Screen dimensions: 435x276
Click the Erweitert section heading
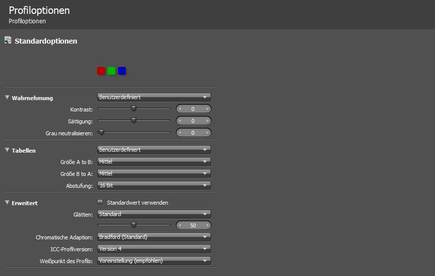pyautogui.click(x=25, y=203)
